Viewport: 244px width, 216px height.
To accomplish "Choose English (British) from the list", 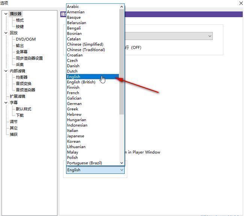I will click(x=81, y=82).
